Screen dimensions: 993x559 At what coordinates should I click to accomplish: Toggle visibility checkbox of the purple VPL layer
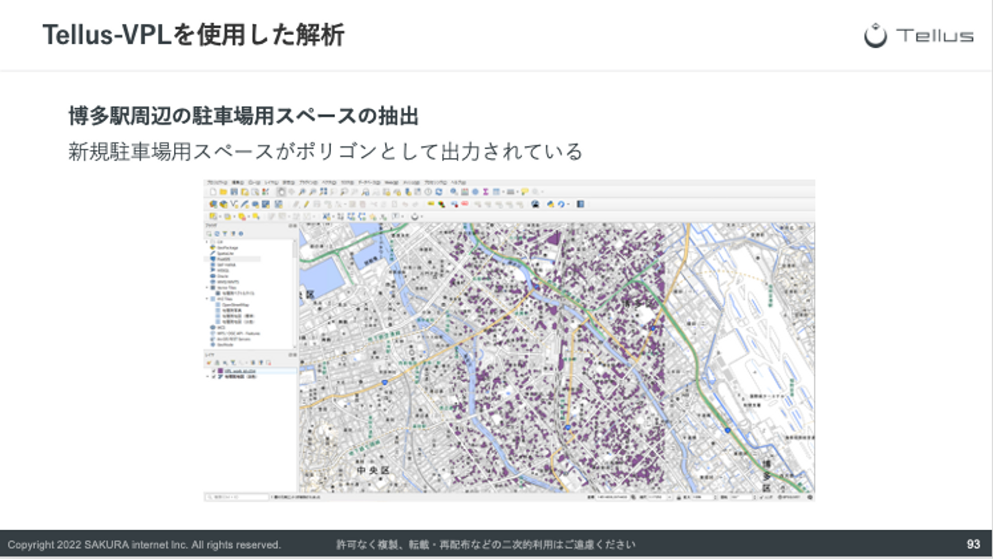(x=214, y=371)
